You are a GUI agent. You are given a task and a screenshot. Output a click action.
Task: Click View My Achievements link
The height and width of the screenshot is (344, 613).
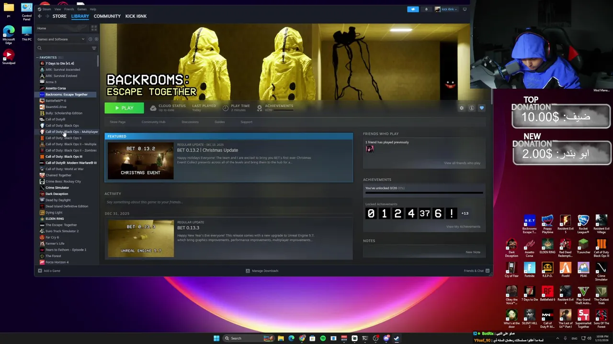463,226
